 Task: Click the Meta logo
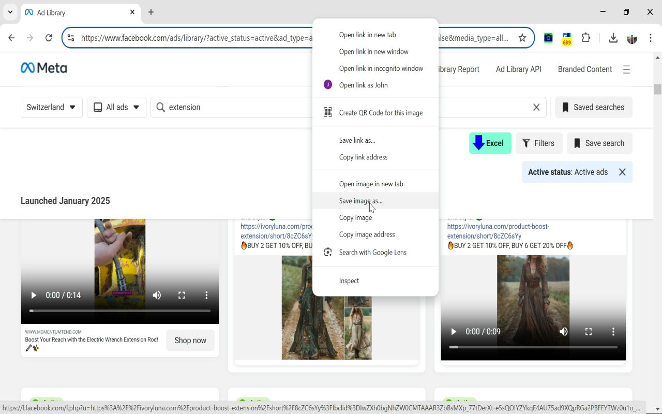point(43,68)
